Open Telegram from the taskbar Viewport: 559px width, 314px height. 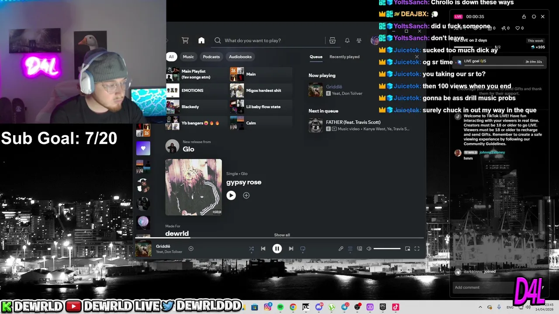click(345, 307)
